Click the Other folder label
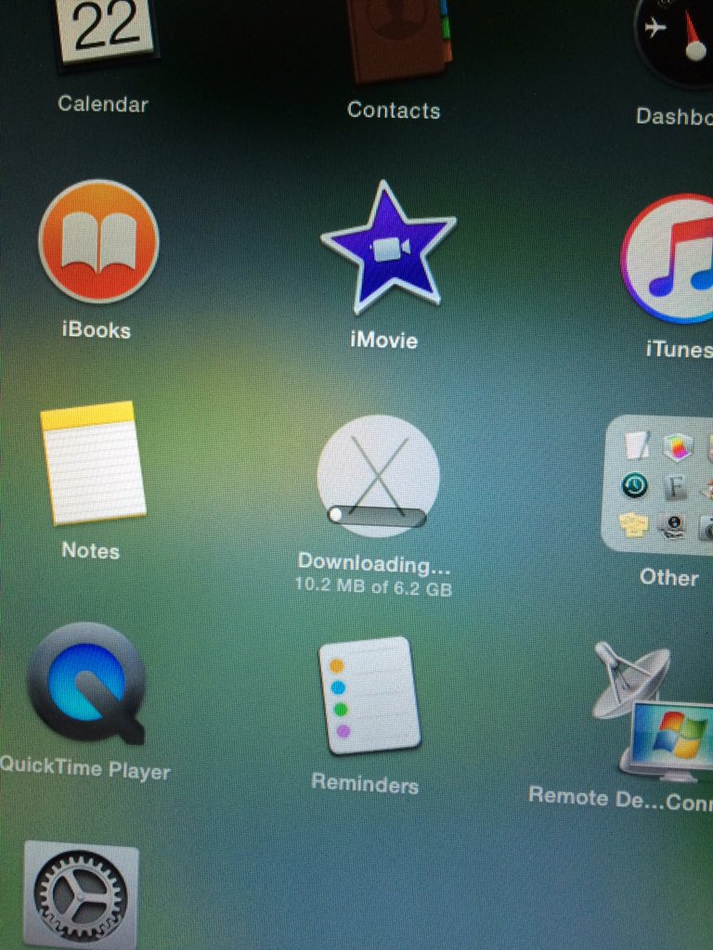 668,577
